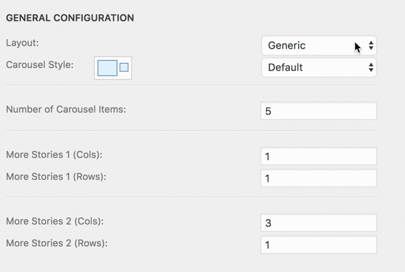Click the More Stories 1 (Rows) label
Screen dimensions: 405x272
pyautogui.click(x=56, y=177)
